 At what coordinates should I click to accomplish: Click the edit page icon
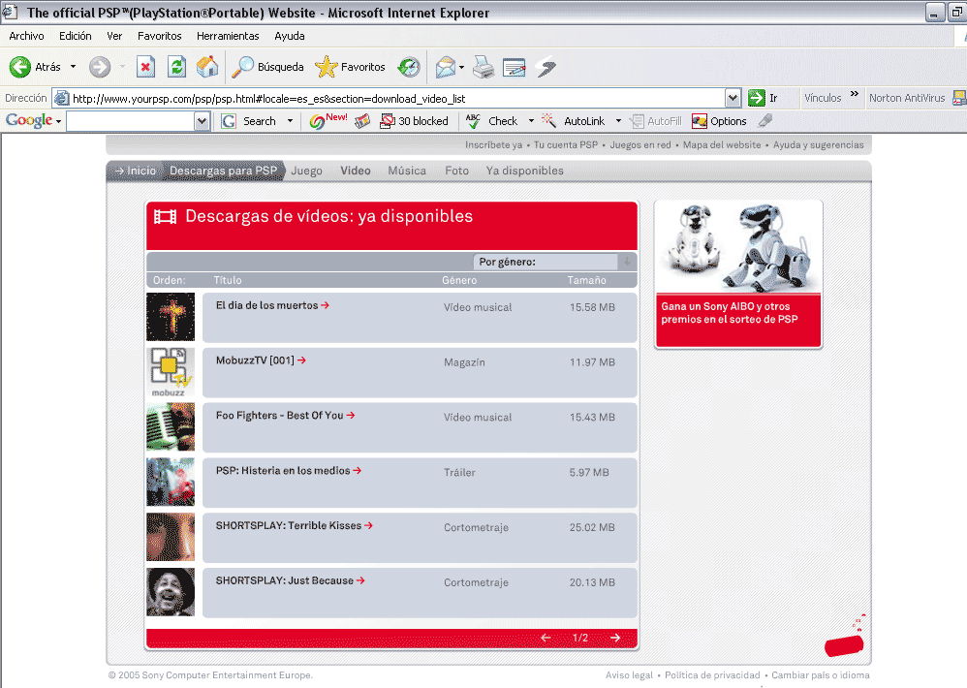pos(514,67)
